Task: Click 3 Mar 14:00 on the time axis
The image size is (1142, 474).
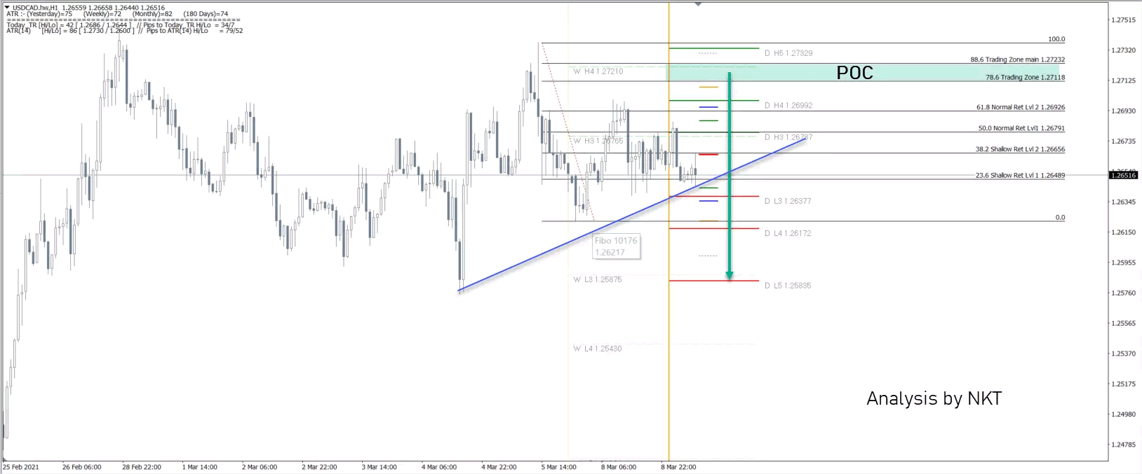Action: 379,467
